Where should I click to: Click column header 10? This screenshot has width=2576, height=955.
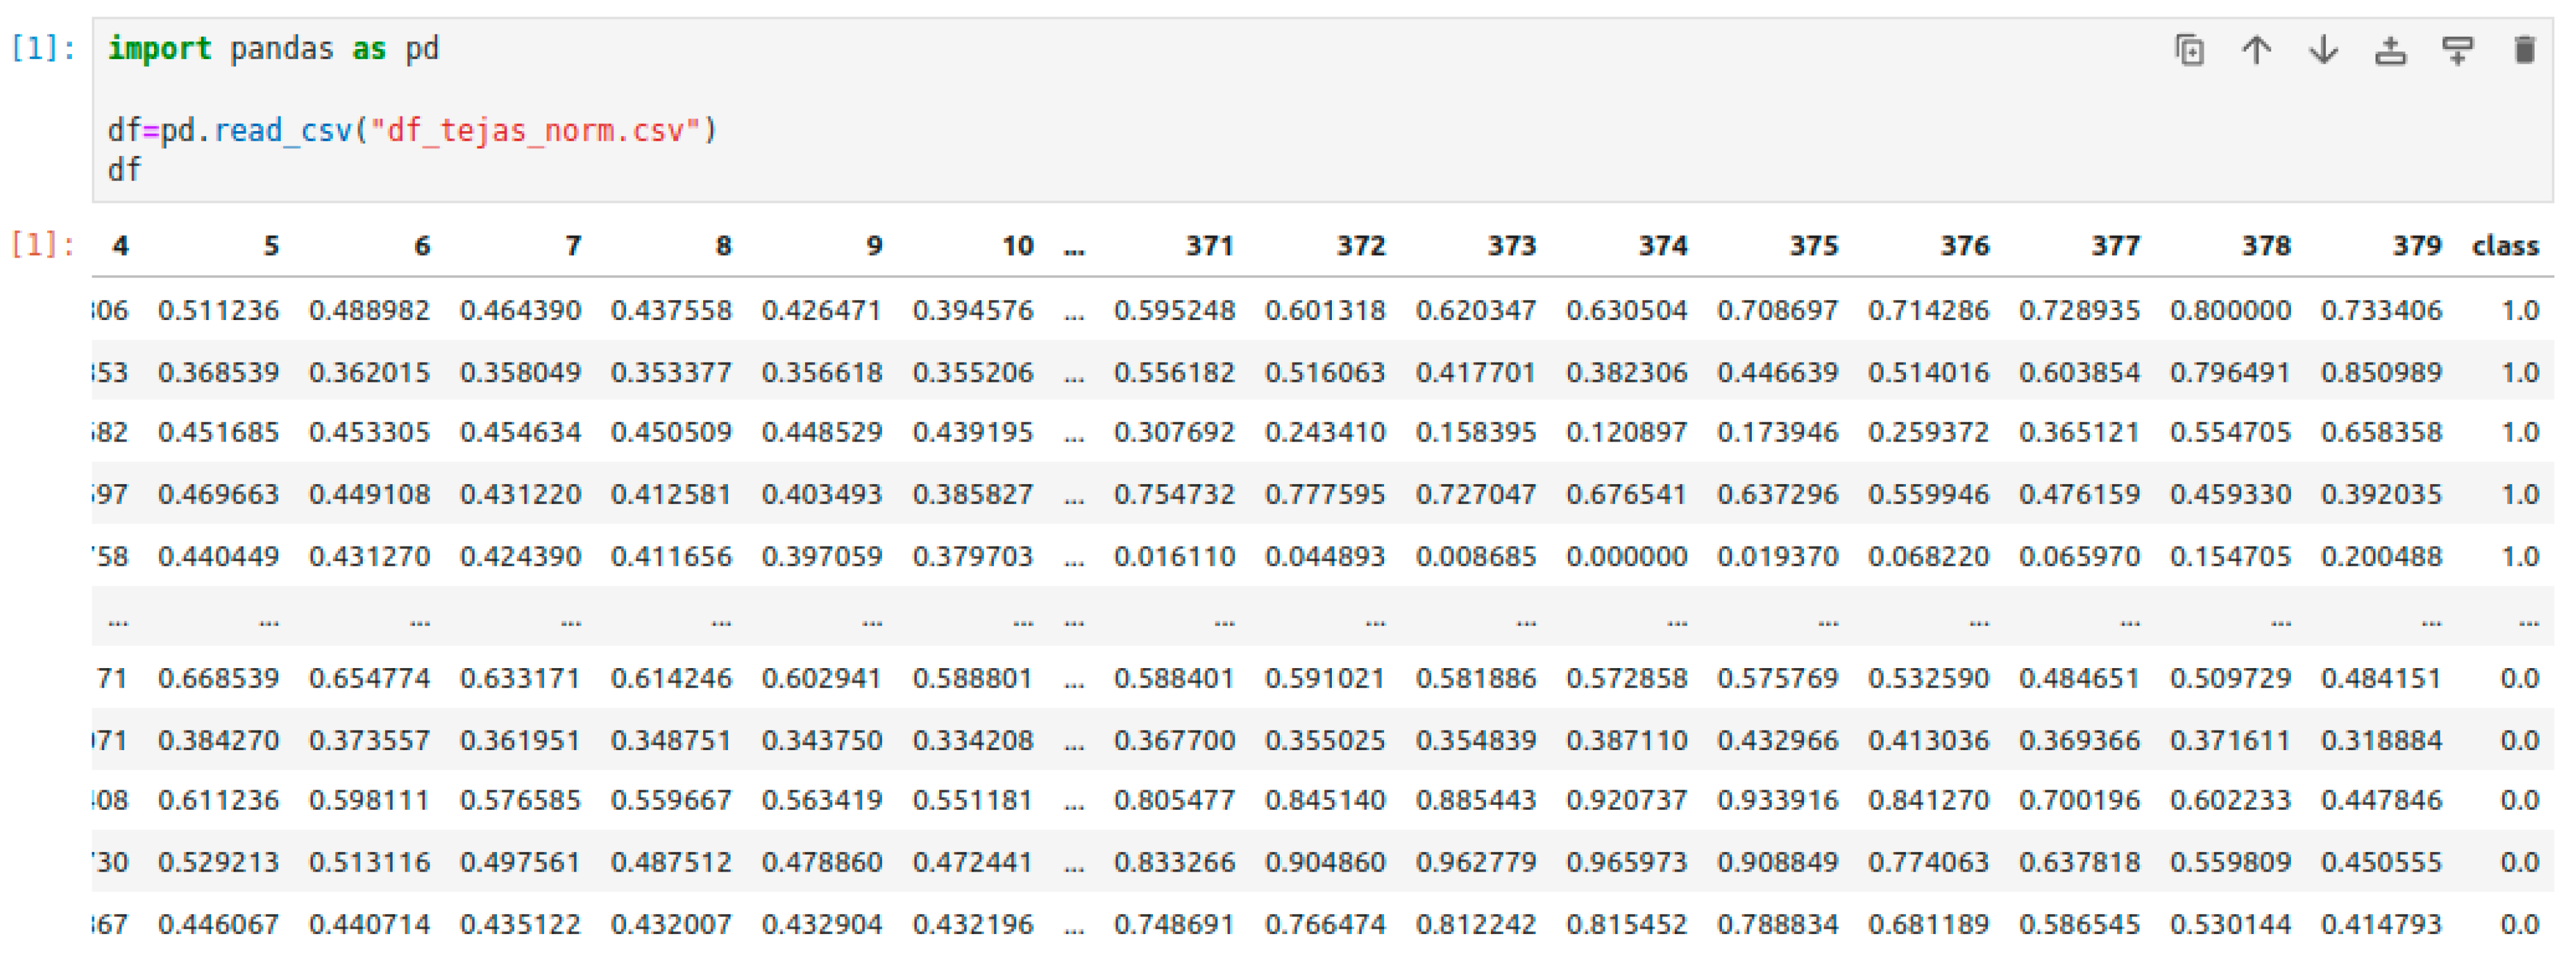click(1017, 246)
